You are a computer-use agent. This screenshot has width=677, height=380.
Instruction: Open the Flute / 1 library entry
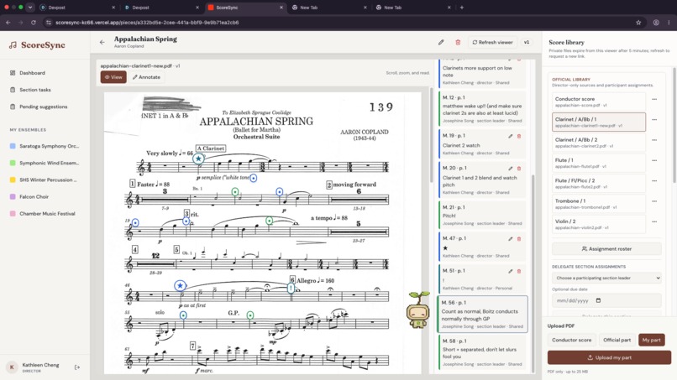(598, 163)
